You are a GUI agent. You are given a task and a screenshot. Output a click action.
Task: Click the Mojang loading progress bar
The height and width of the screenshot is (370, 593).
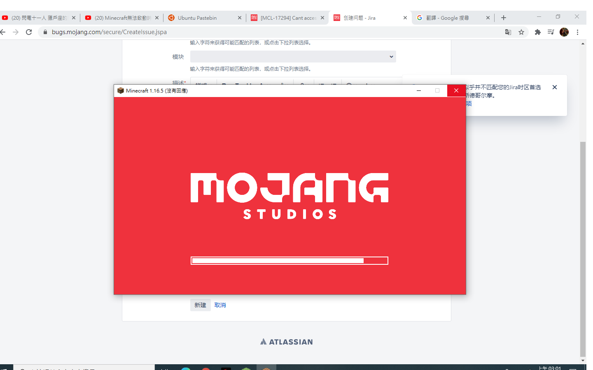289,261
